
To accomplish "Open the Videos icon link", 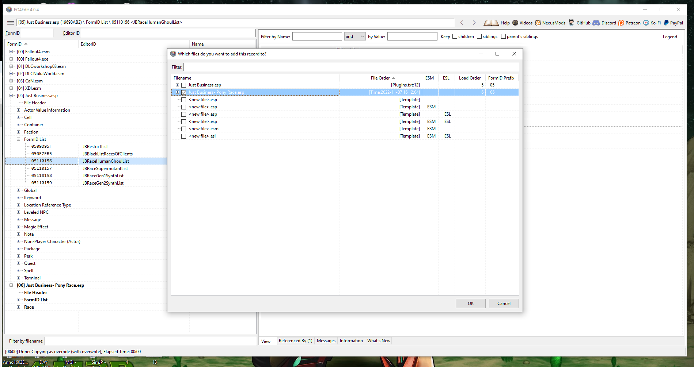I will [515, 23].
